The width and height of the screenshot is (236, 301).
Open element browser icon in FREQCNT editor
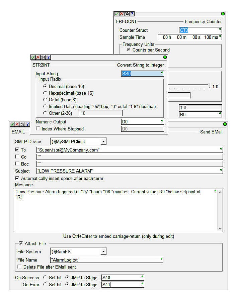pos(127,14)
